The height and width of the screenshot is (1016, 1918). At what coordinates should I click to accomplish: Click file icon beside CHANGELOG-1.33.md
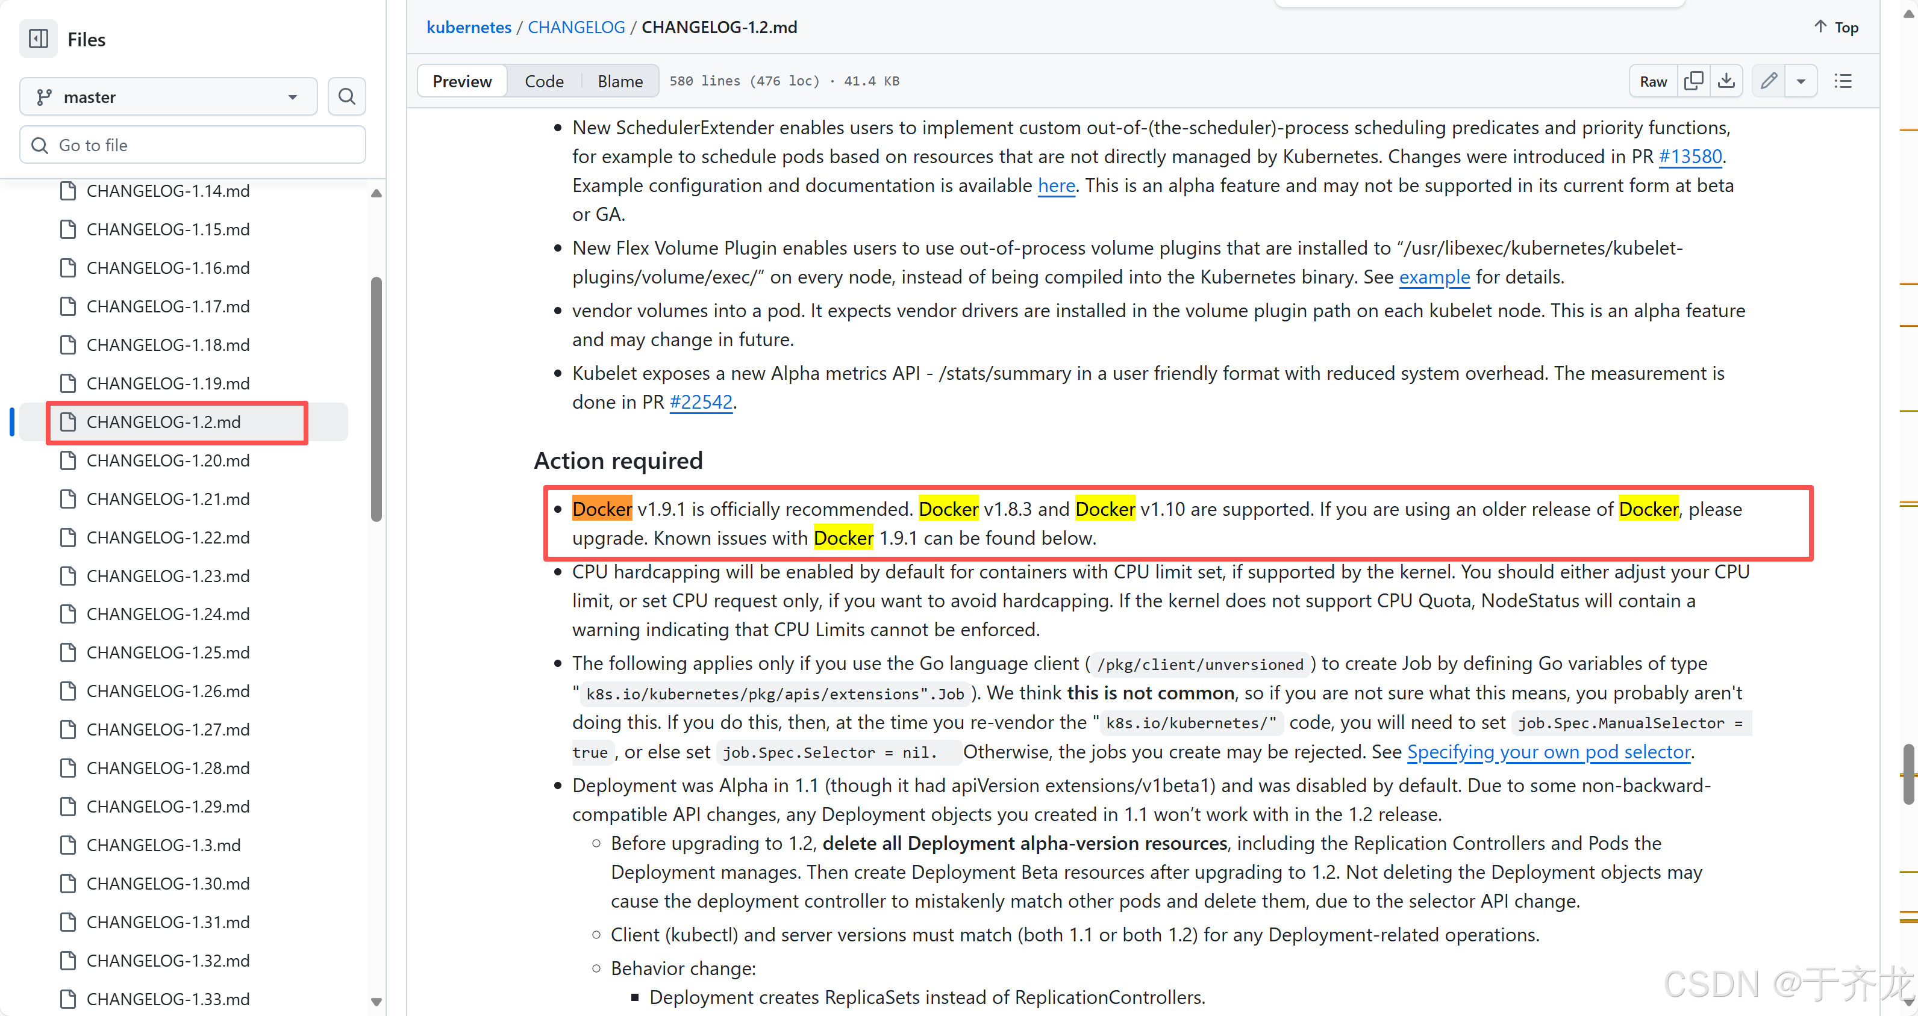pos(67,999)
